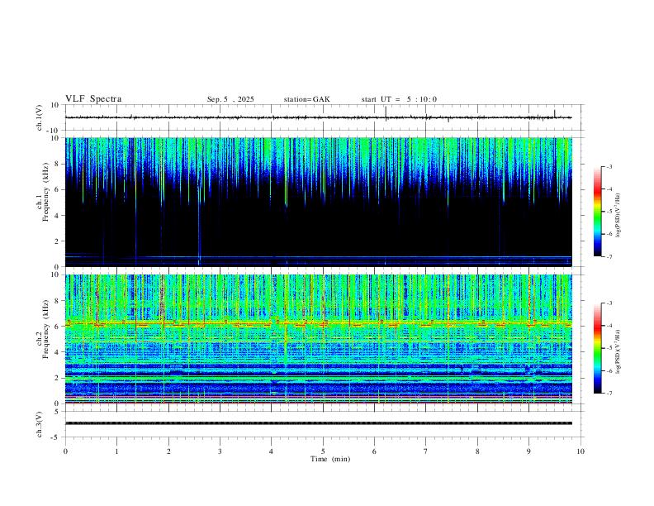Image resolution: width=654 pixels, height=506 pixels.
Task: Click "log(PSD)(V²/Hz)" label beside ch.1 color bar
Action: pyautogui.click(x=618, y=216)
